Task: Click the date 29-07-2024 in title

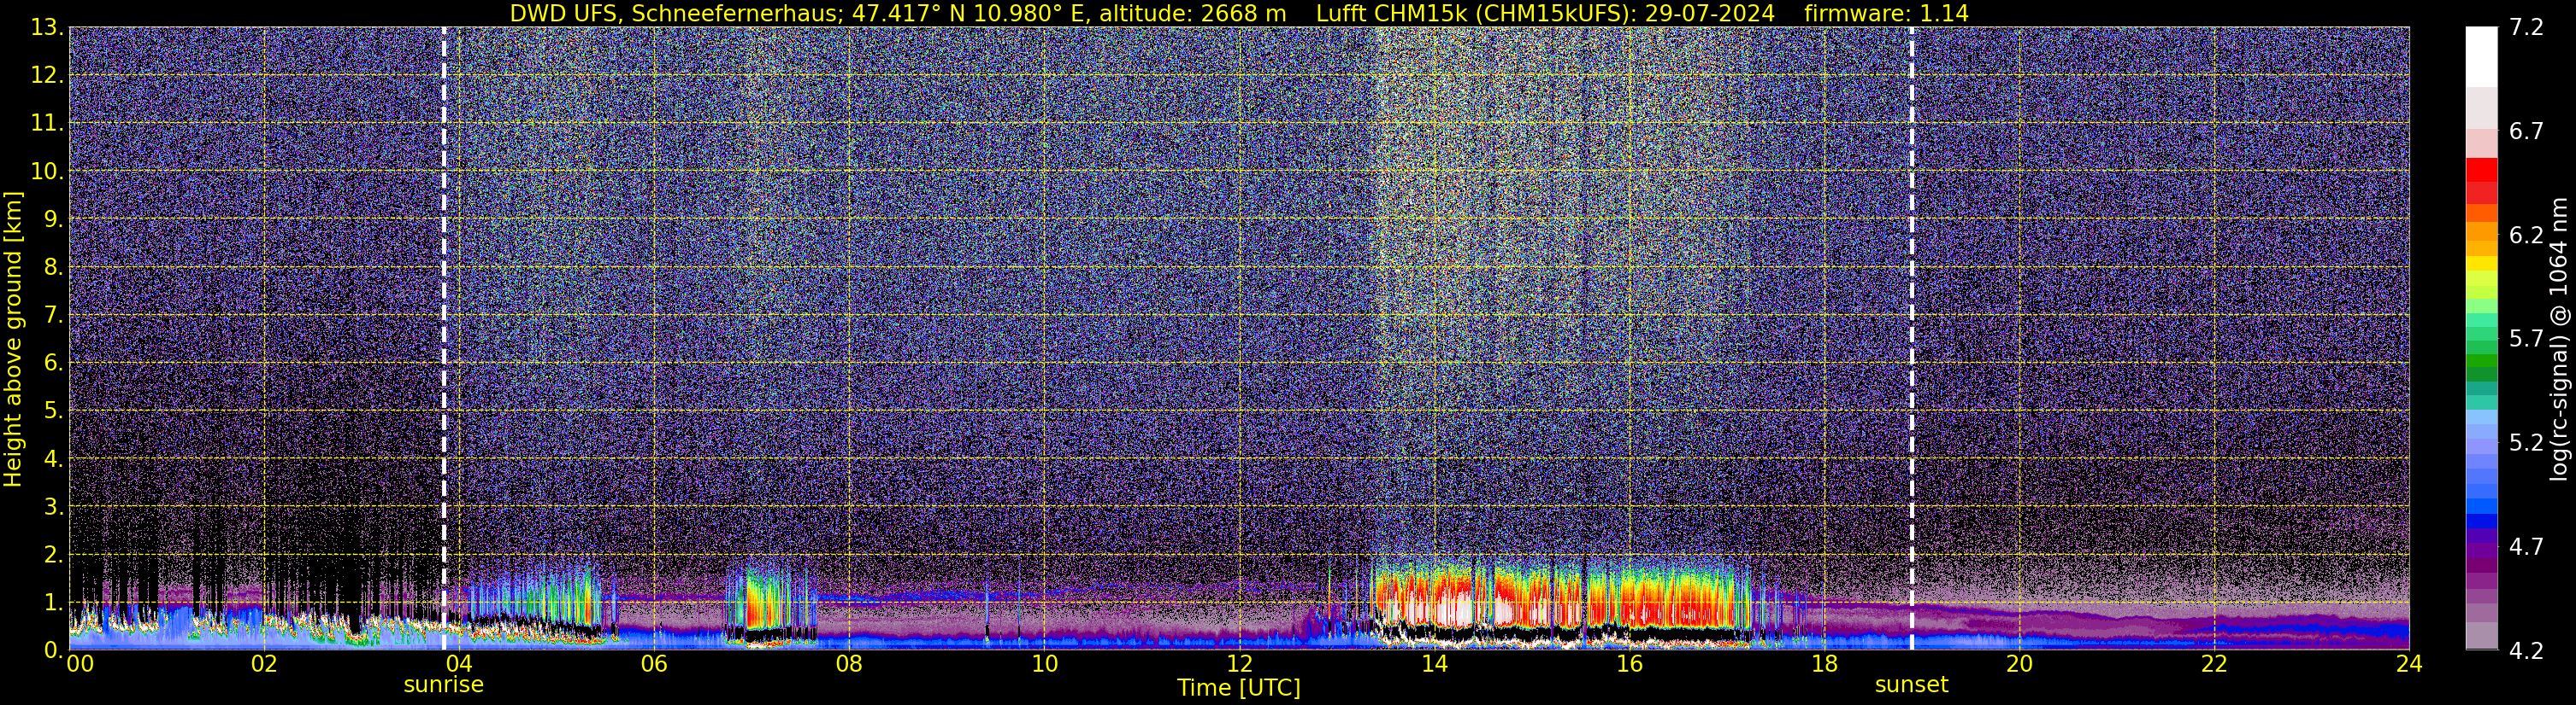Action: click(1710, 14)
